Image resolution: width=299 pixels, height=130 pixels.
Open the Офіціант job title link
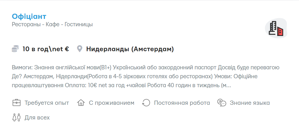coord(29,16)
